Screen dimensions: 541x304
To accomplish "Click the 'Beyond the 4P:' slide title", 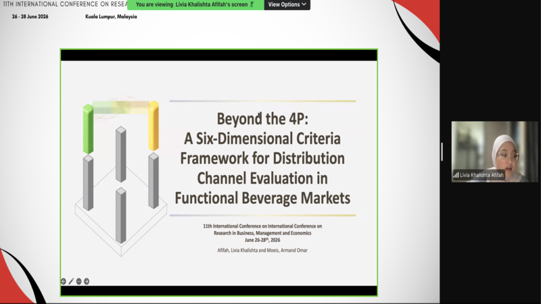I will click(x=262, y=119).
